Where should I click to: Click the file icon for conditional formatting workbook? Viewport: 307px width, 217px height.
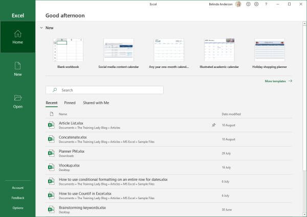(x=51, y=181)
